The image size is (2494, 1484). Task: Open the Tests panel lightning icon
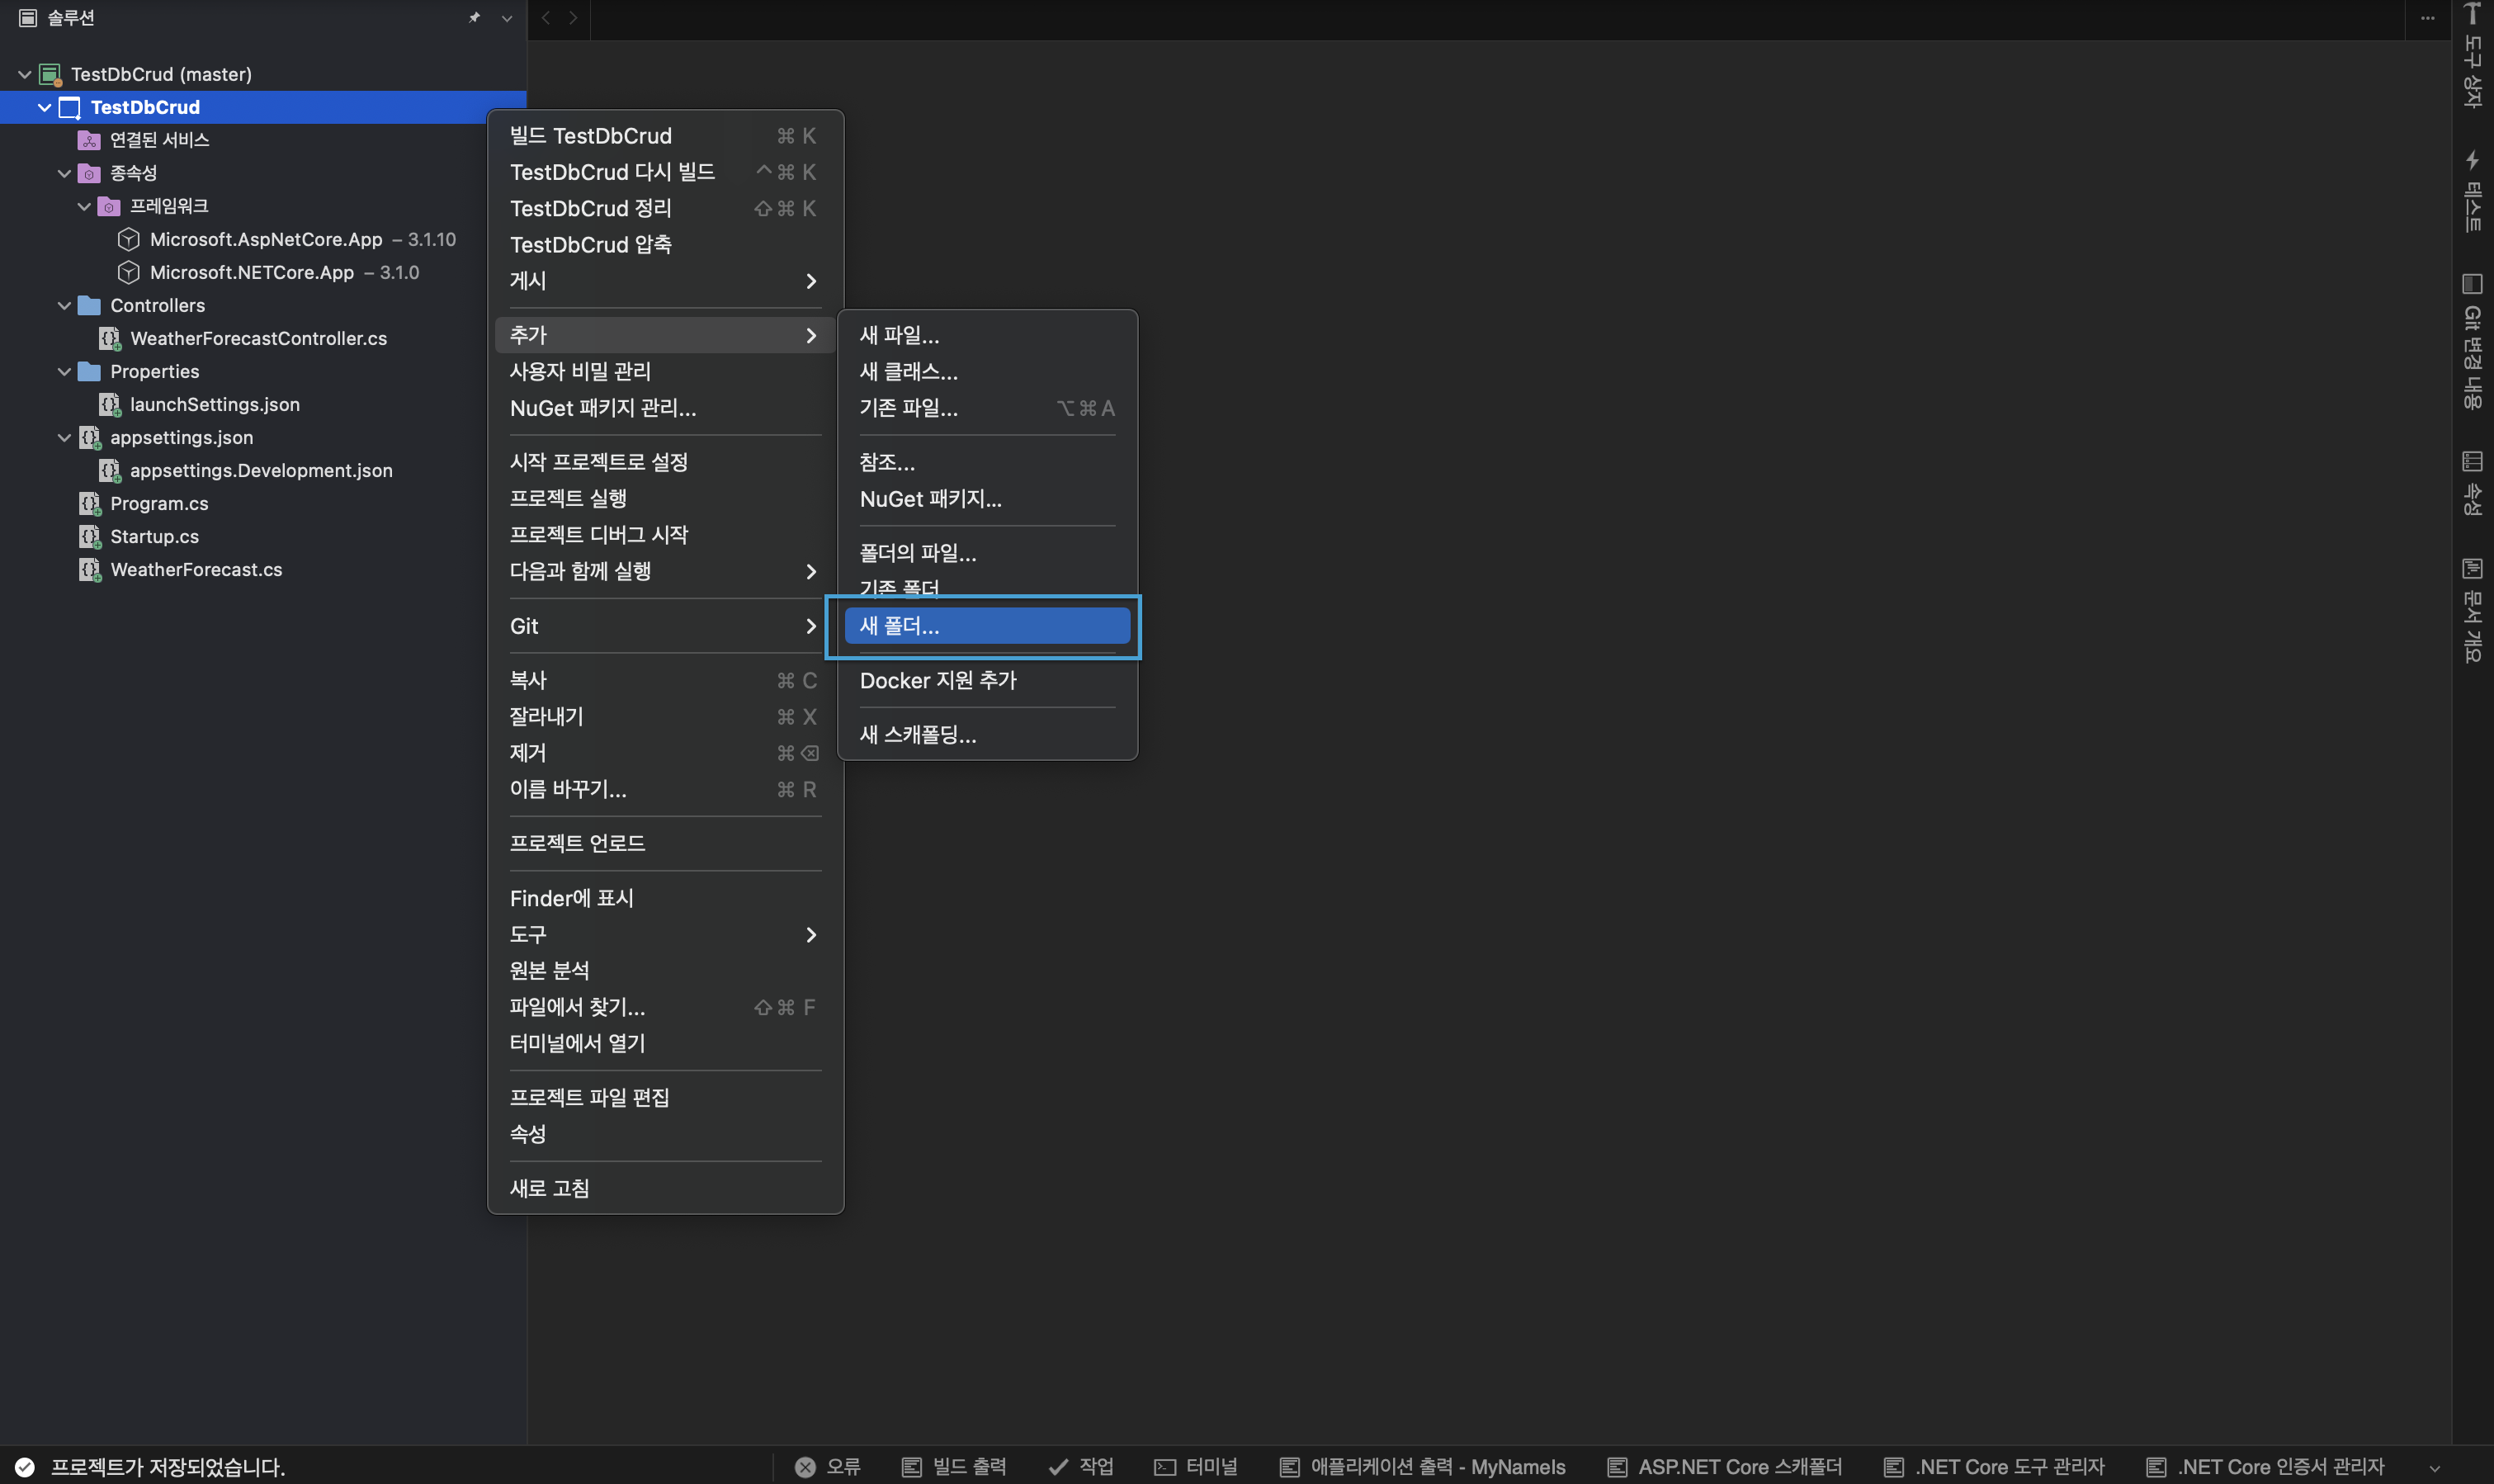(x=2472, y=160)
